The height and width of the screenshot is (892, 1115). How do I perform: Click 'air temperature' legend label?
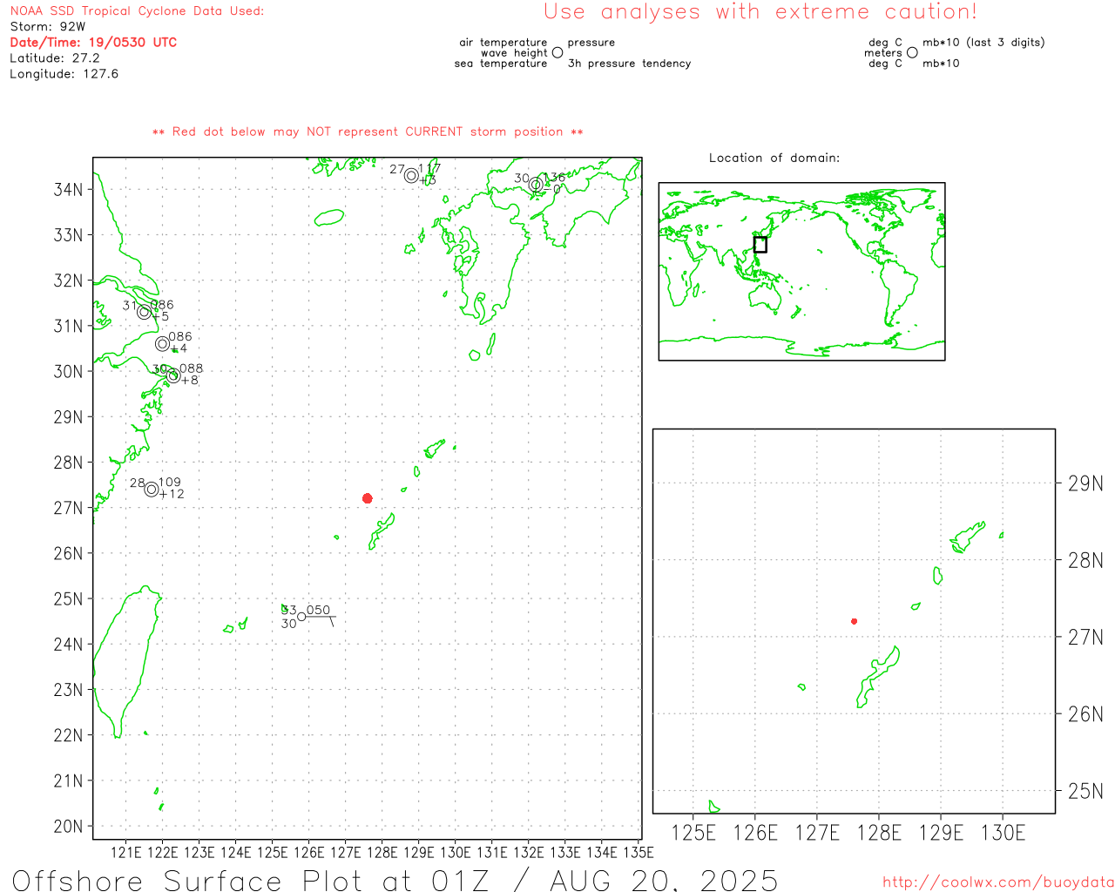pos(503,42)
